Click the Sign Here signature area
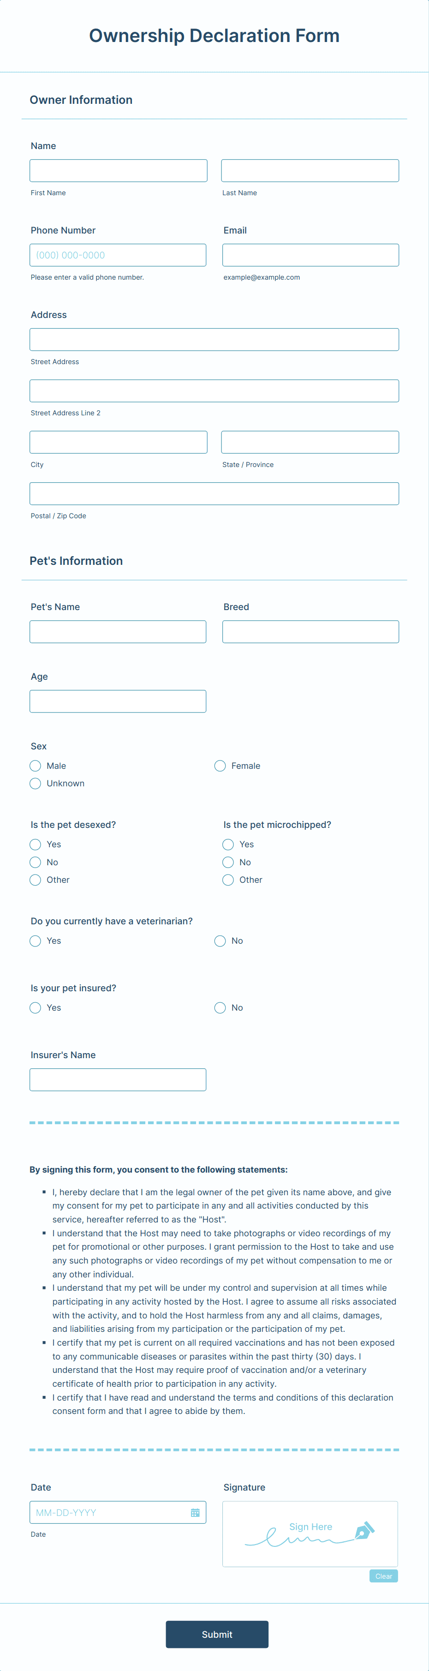The width and height of the screenshot is (429, 1671). (310, 1534)
